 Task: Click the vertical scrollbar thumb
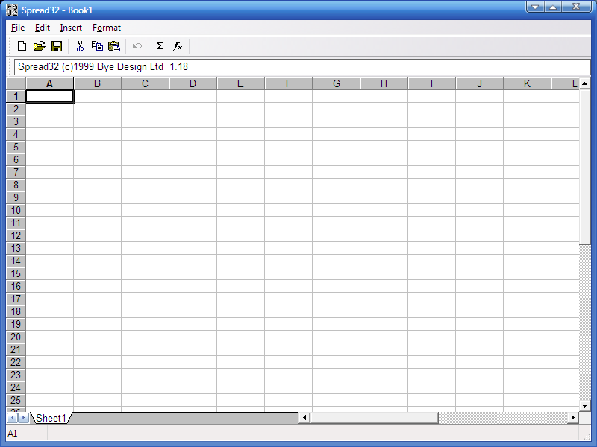pyautogui.click(x=585, y=167)
